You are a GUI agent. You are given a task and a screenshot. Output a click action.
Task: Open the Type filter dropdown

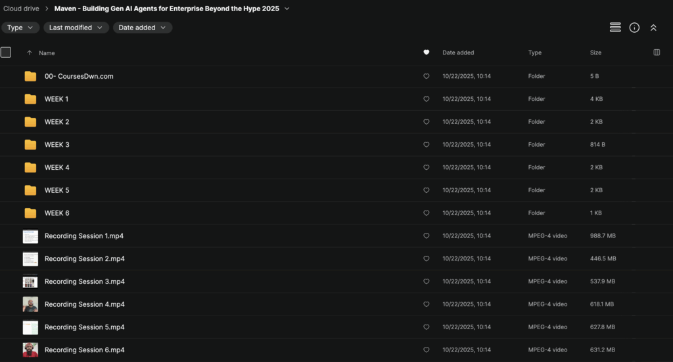pos(20,28)
